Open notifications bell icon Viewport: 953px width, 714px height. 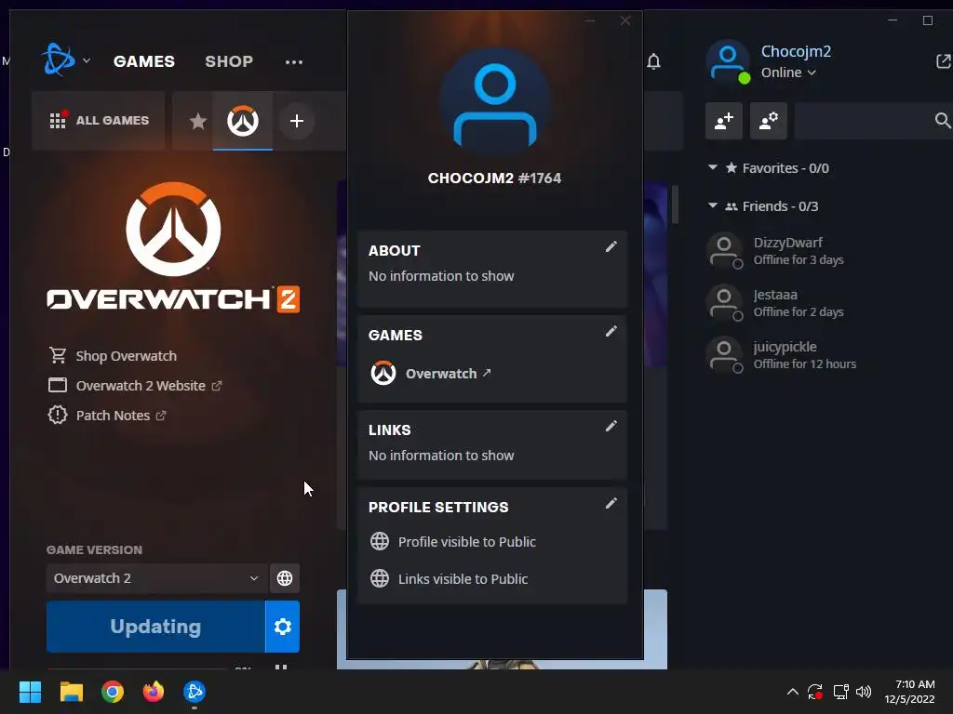654,61
